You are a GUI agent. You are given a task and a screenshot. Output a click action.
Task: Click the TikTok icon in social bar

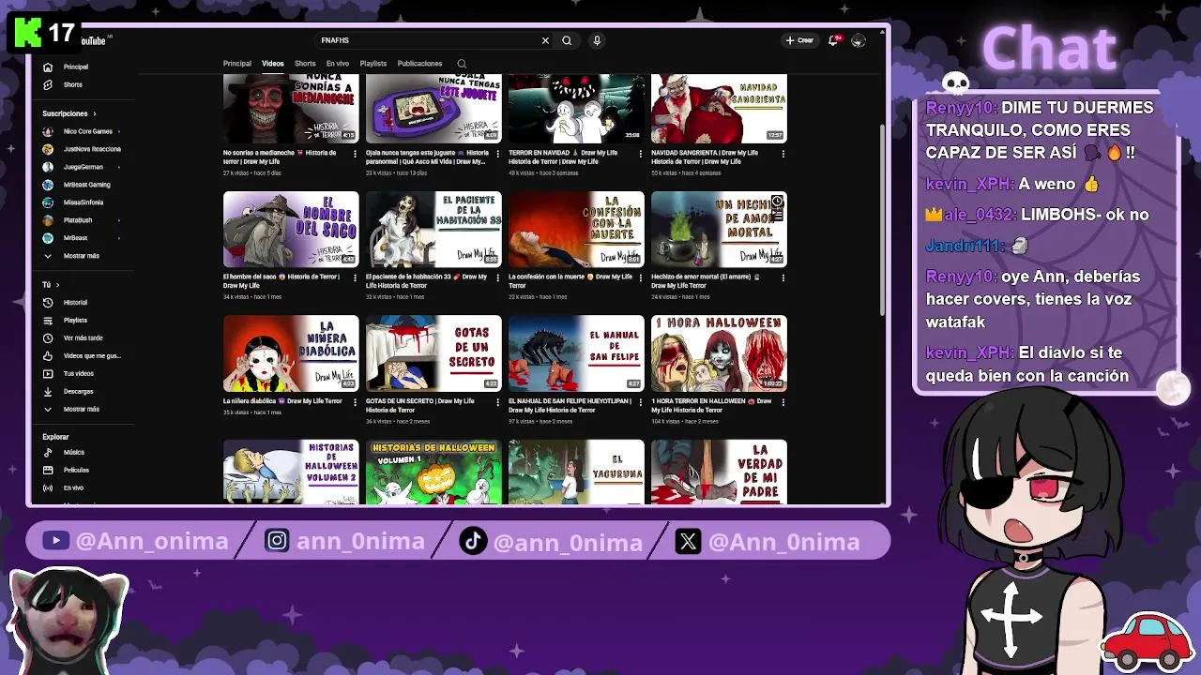click(473, 541)
